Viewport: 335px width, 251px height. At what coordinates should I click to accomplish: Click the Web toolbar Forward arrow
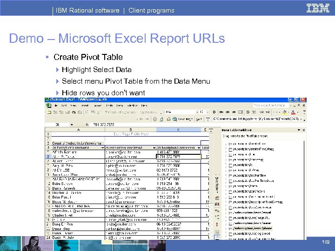pos(147,119)
